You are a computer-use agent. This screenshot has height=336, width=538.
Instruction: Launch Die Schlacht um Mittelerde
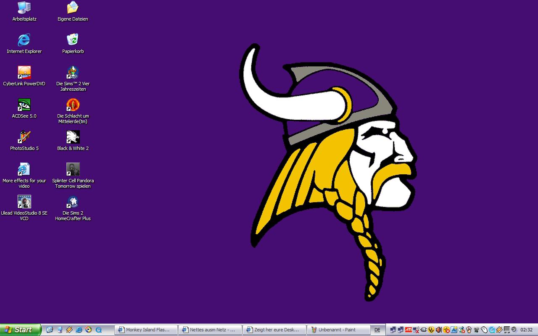click(x=73, y=111)
